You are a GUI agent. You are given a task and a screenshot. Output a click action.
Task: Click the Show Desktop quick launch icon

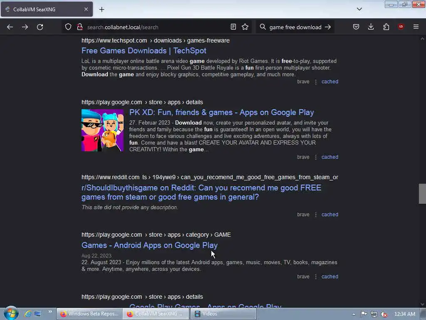point(37,314)
